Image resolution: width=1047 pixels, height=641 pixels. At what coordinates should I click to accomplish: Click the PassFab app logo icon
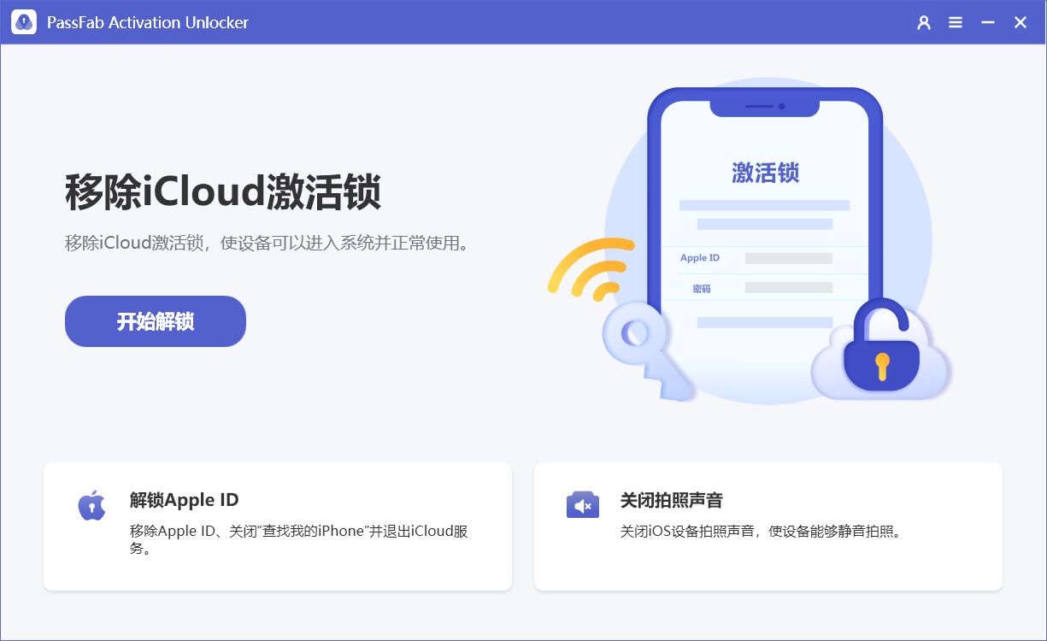pyautogui.click(x=24, y=22)
